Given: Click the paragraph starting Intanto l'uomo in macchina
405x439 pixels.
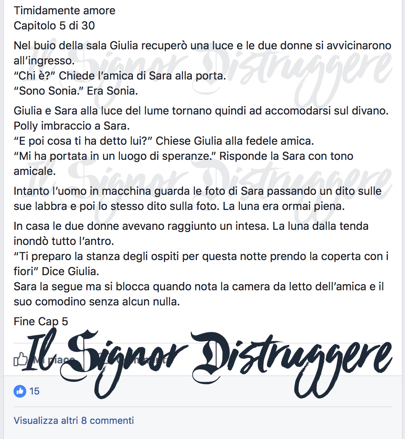Looking at the screenshot, I should pos(197,199).
